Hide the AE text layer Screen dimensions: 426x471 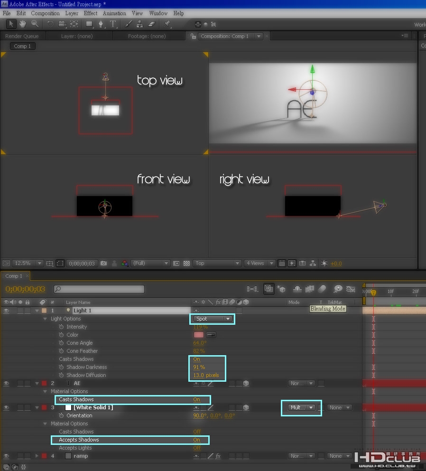pos(6,383)
